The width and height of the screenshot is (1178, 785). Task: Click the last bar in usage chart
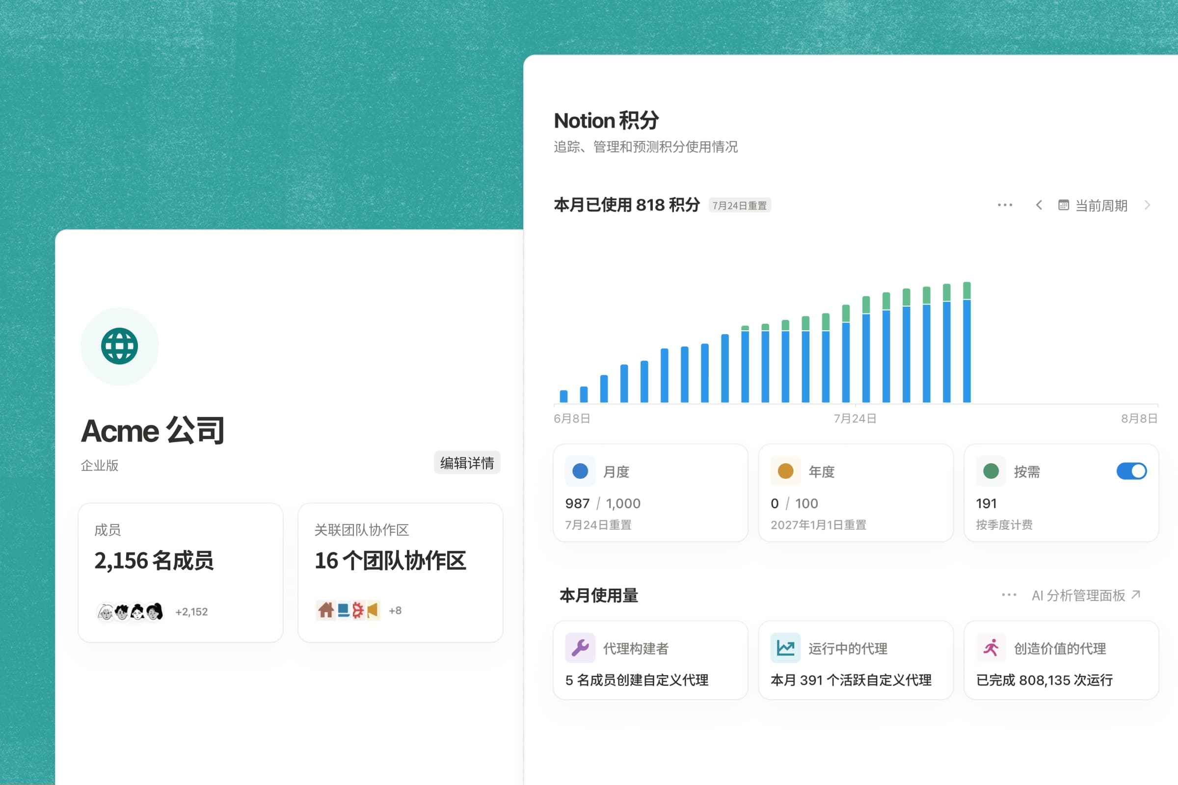(966, 342)
